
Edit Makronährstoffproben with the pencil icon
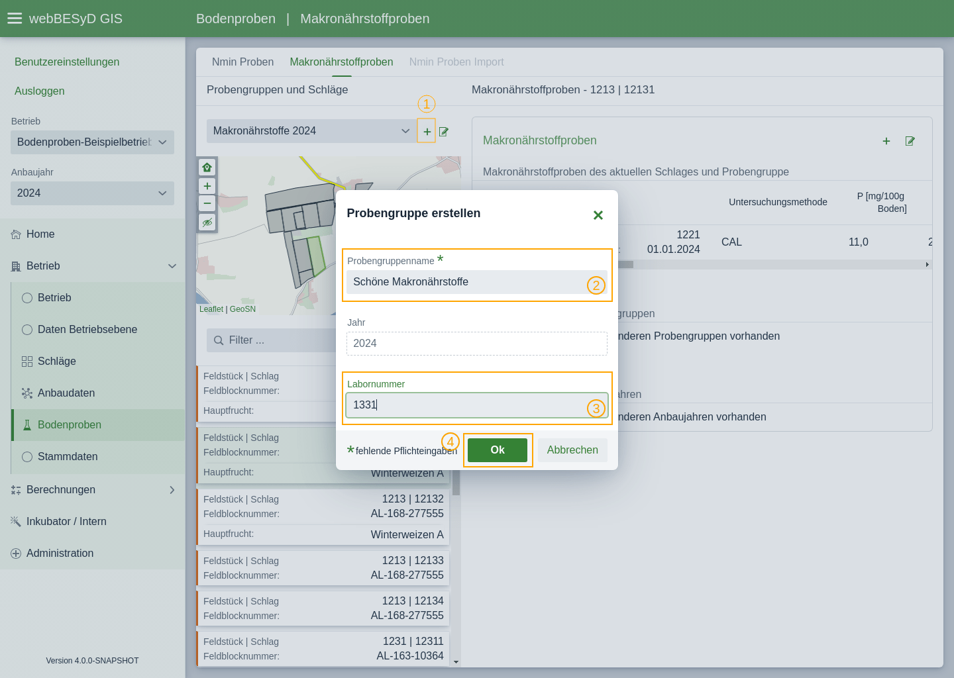pyautogui.click(x=910, y=141)
